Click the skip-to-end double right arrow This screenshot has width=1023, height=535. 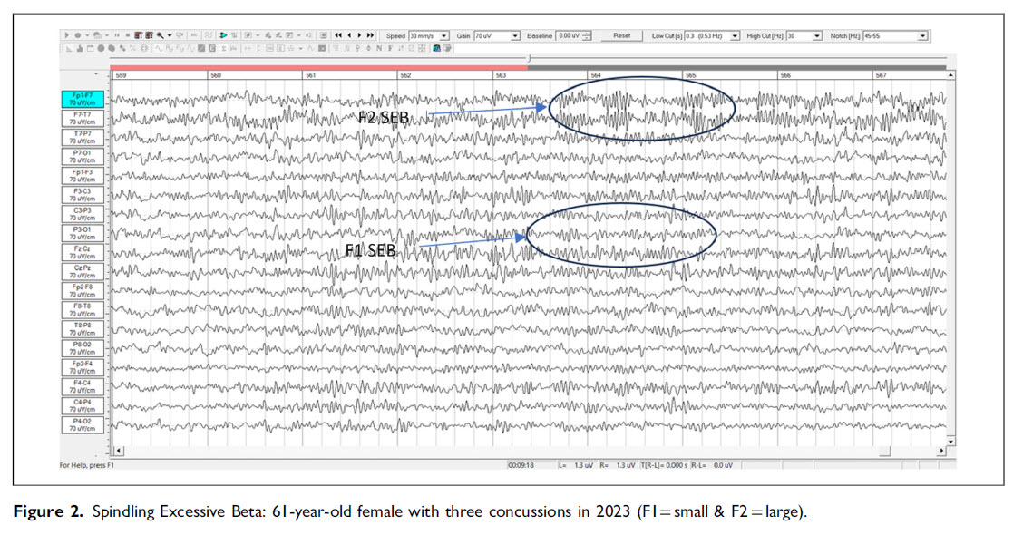coord(370,35)
